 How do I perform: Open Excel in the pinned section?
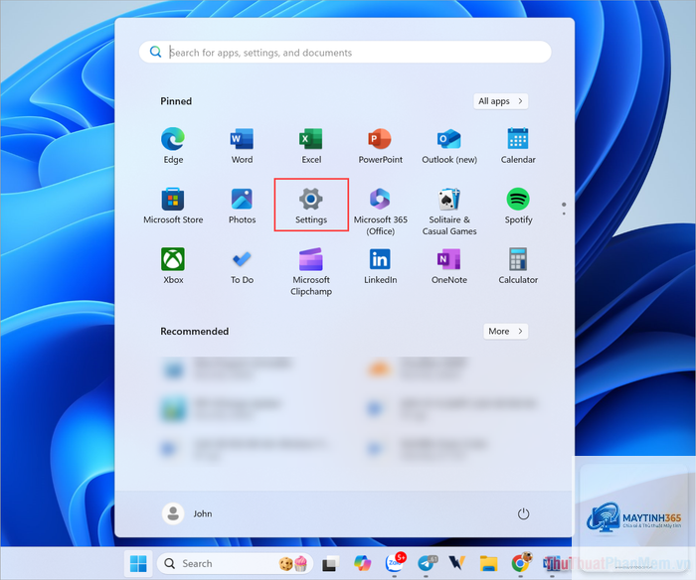[x=311, y=145]
